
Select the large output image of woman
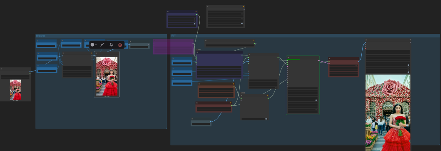(x=388, y=113)
